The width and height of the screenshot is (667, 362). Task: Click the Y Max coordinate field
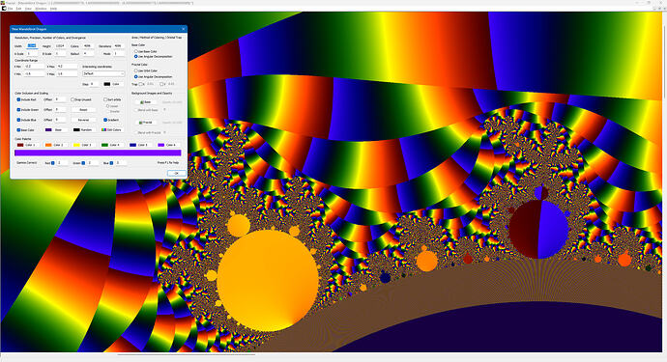(68, 74)
